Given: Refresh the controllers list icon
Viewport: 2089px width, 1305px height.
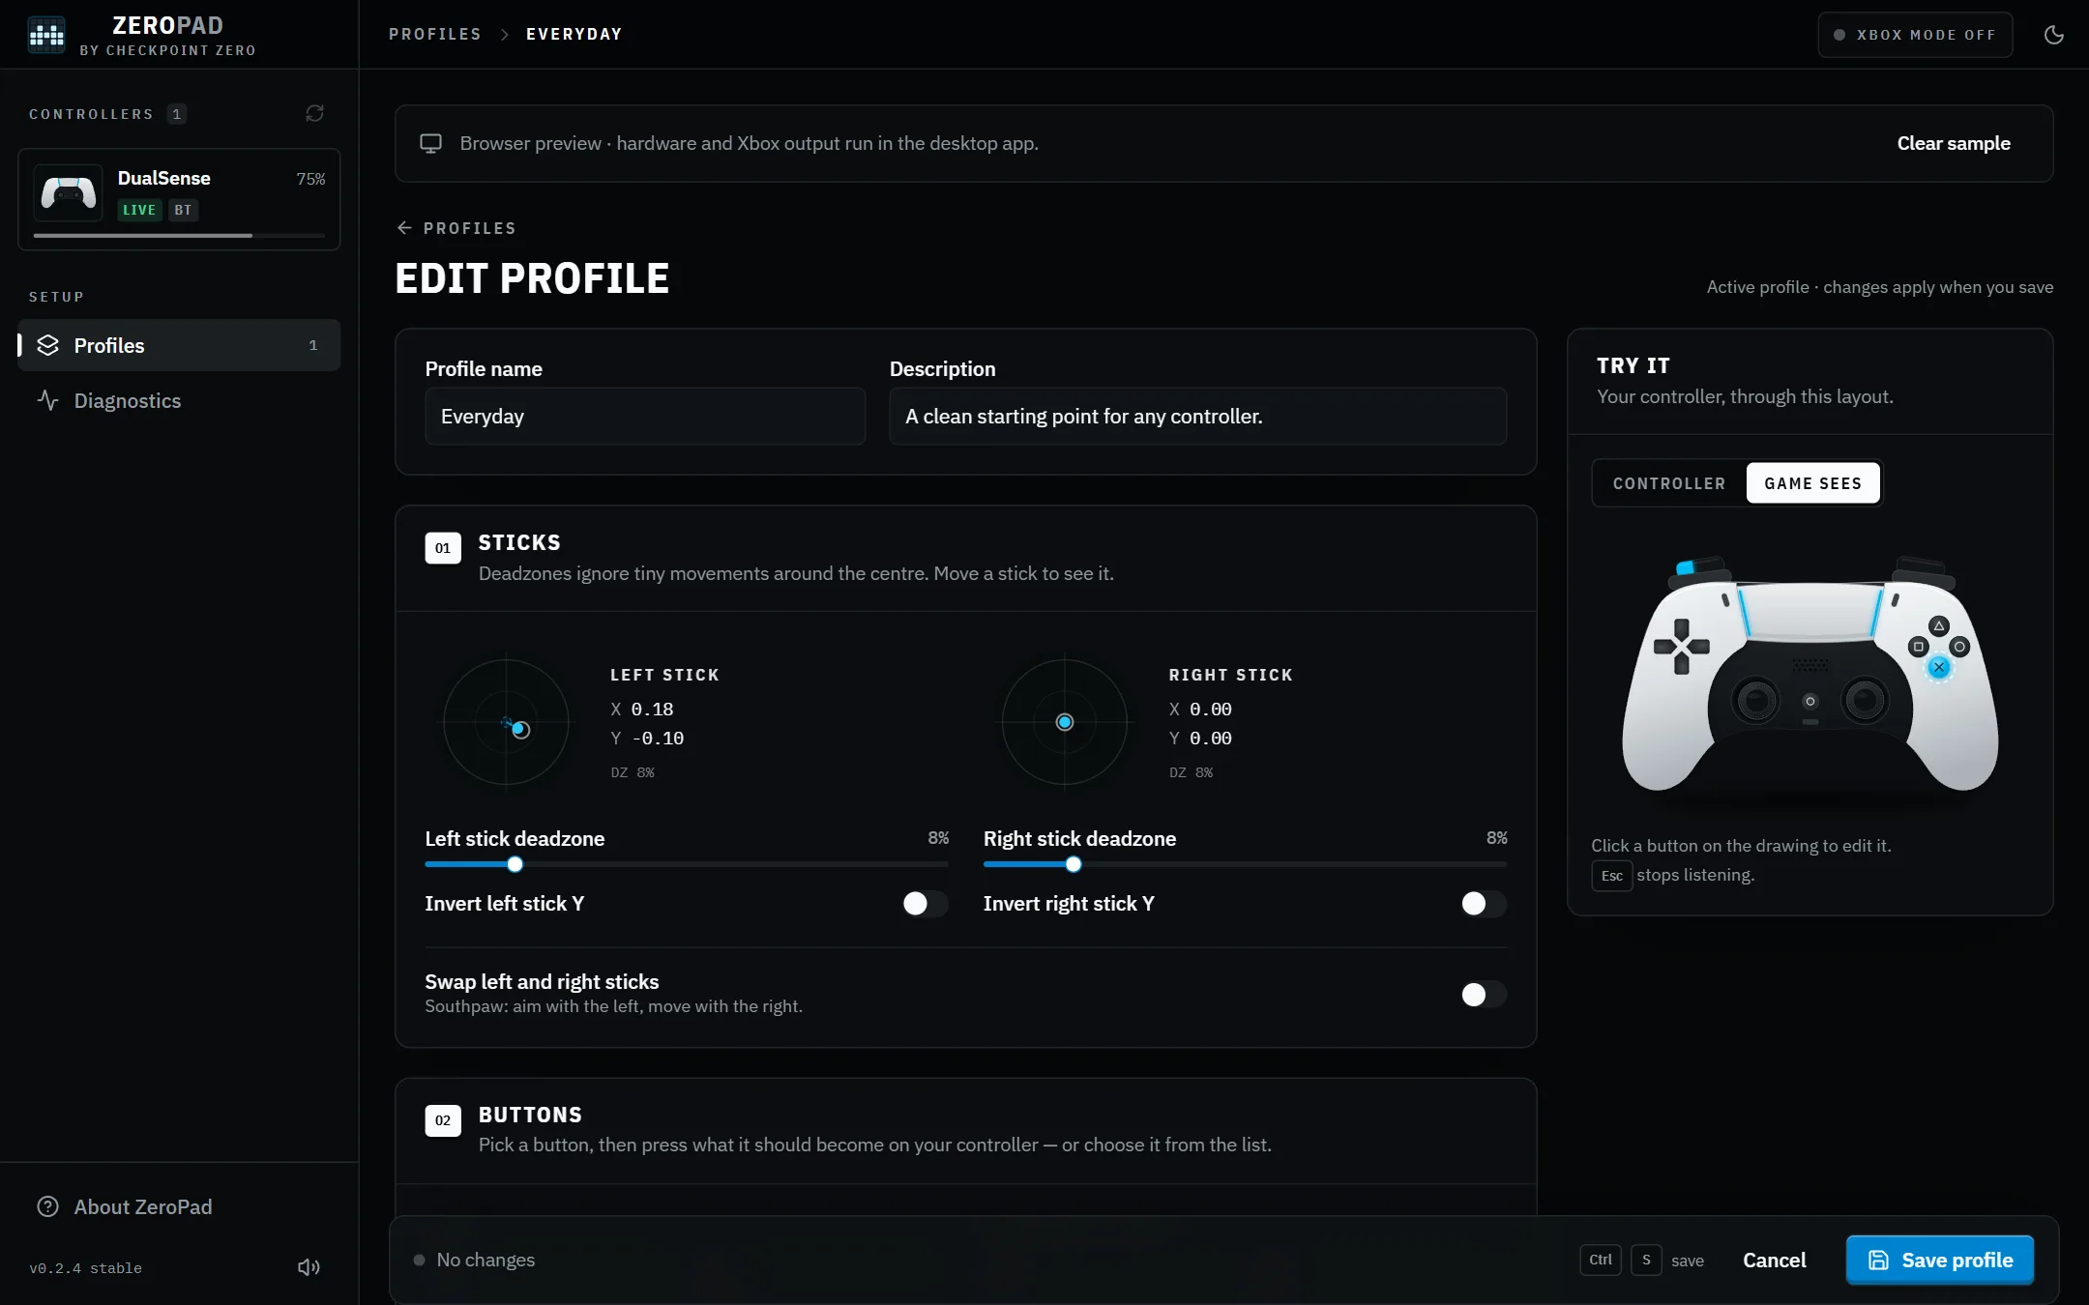Looking at the screenshot, I should pyautogui.click(x=314, y=114).
